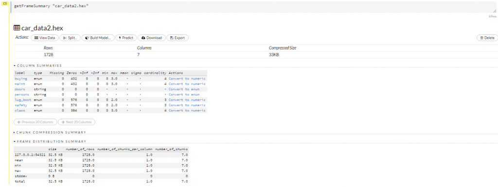Open the buying column link

[x=20, y=78]
